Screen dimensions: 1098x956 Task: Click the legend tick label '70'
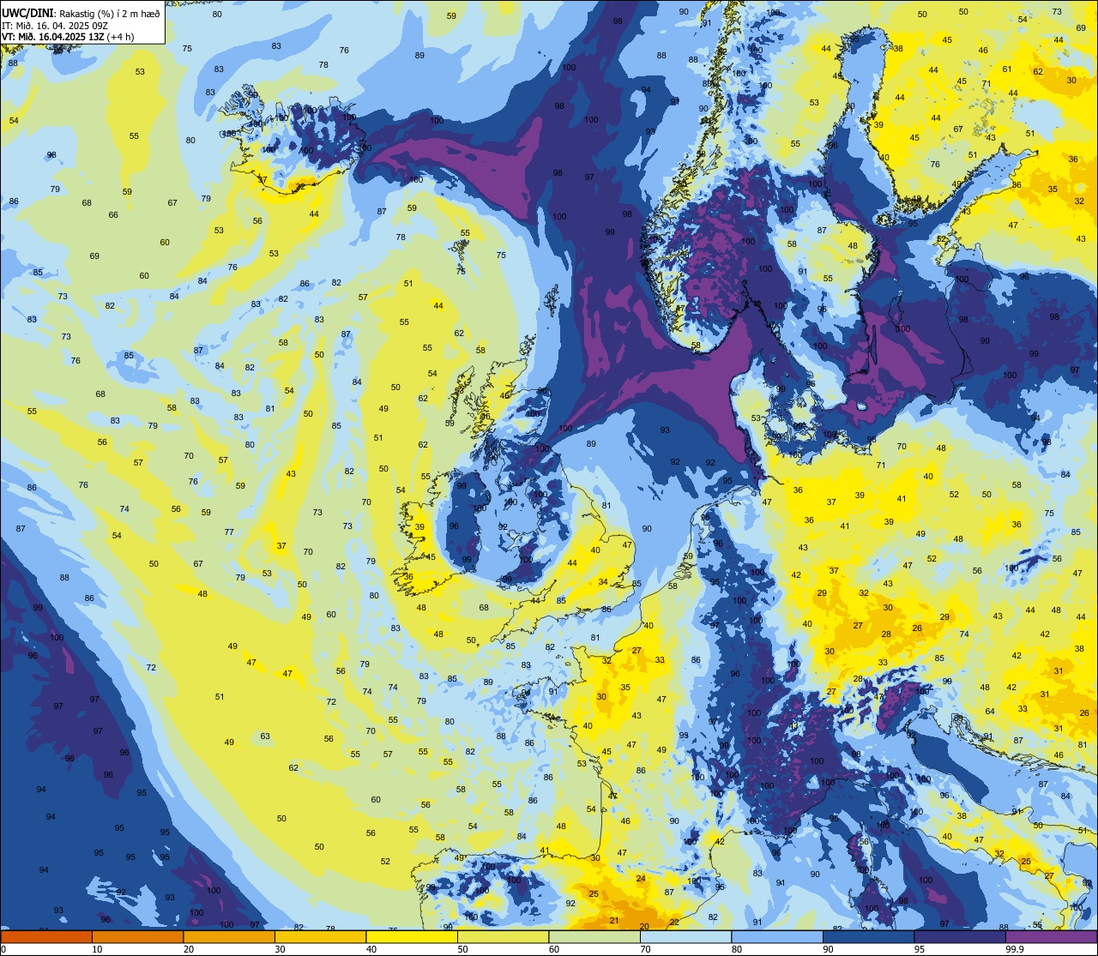click(645, 949)
